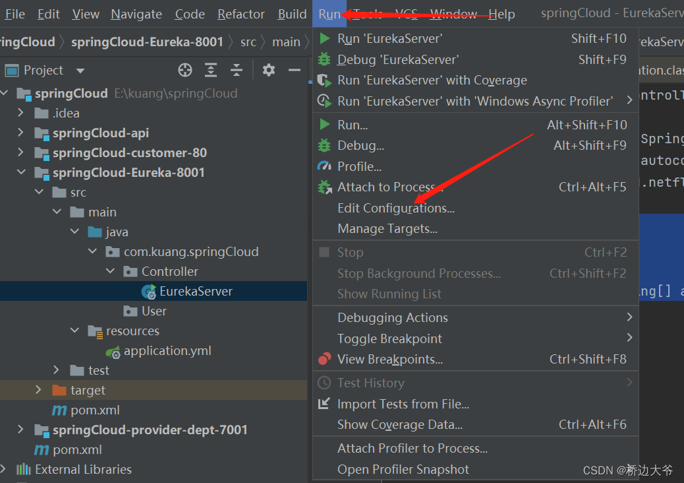Click the orange target folder icon
The width and height of the screenshot is (684, 483).
(59, 390)
